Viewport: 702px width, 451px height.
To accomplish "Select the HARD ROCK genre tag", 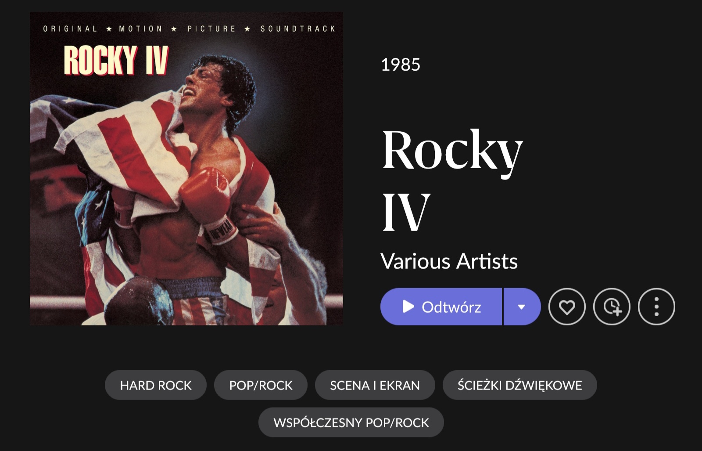I will [156, 385].
